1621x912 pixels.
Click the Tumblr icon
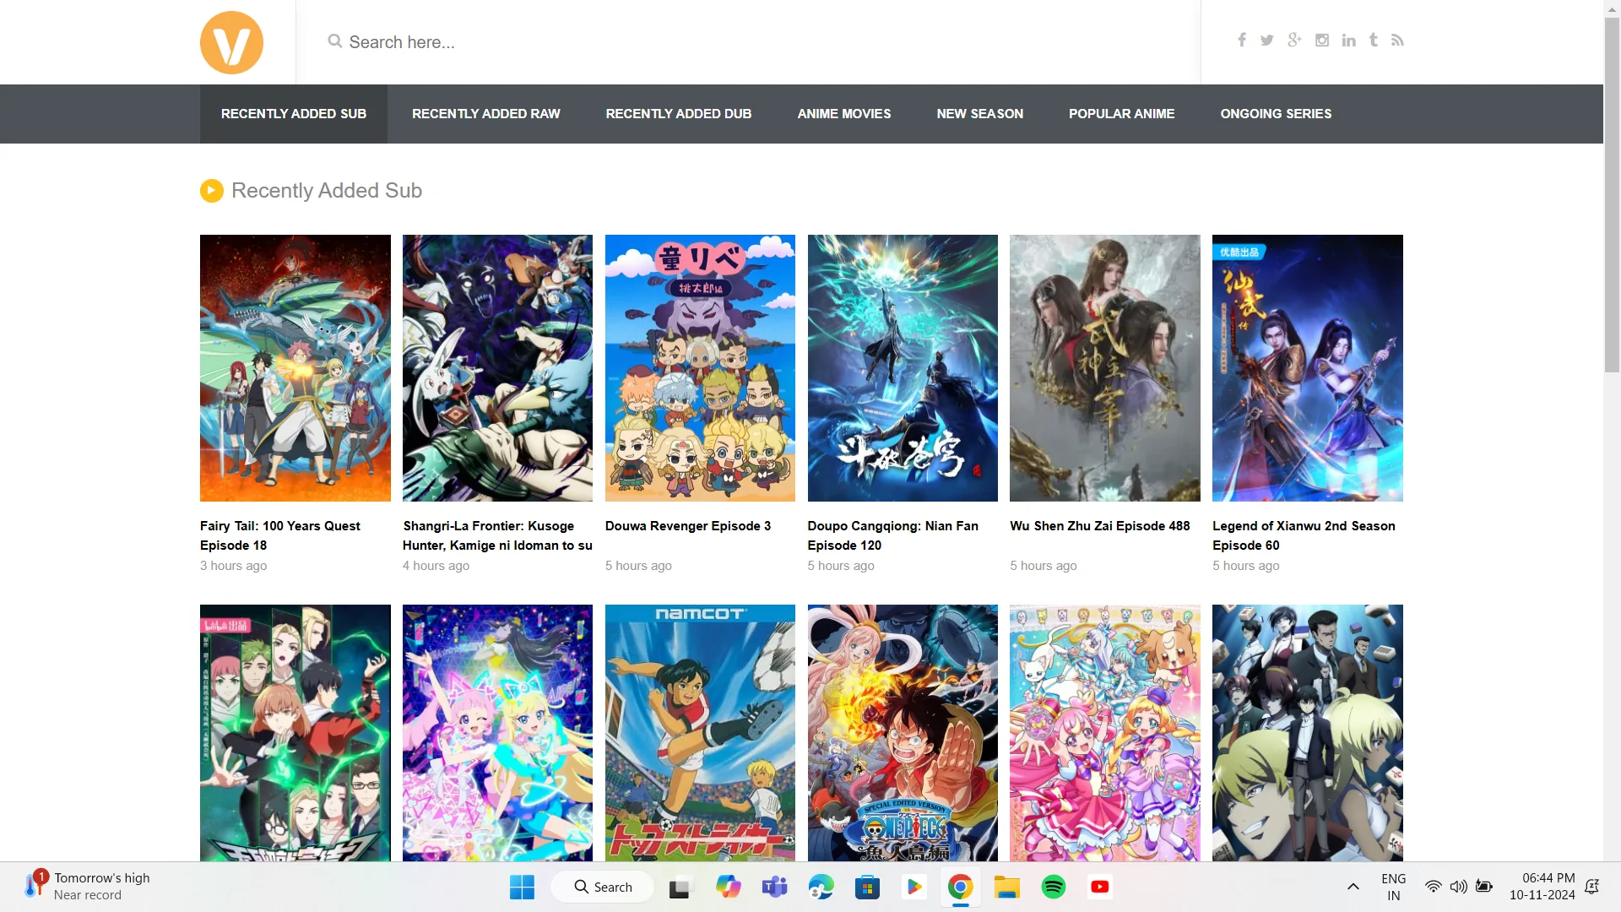pos(1373,40)
